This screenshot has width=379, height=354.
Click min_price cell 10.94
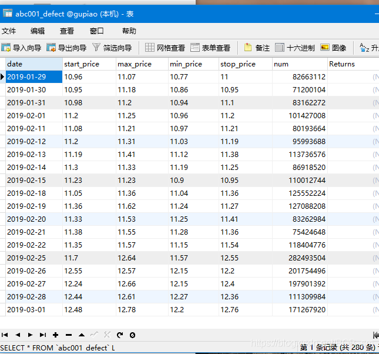(x=193, y=102)
